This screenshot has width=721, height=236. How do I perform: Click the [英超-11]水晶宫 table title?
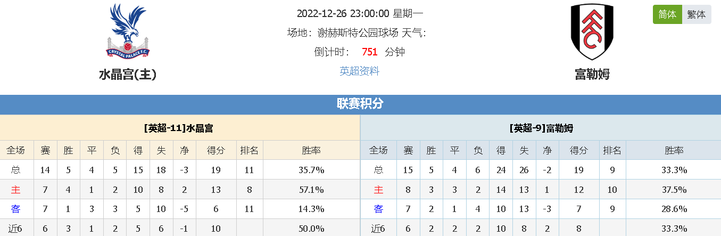[179, 128]
